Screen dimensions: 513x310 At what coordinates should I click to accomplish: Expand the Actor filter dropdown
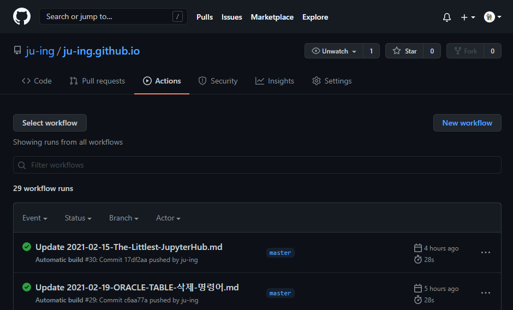click(168, 218)
